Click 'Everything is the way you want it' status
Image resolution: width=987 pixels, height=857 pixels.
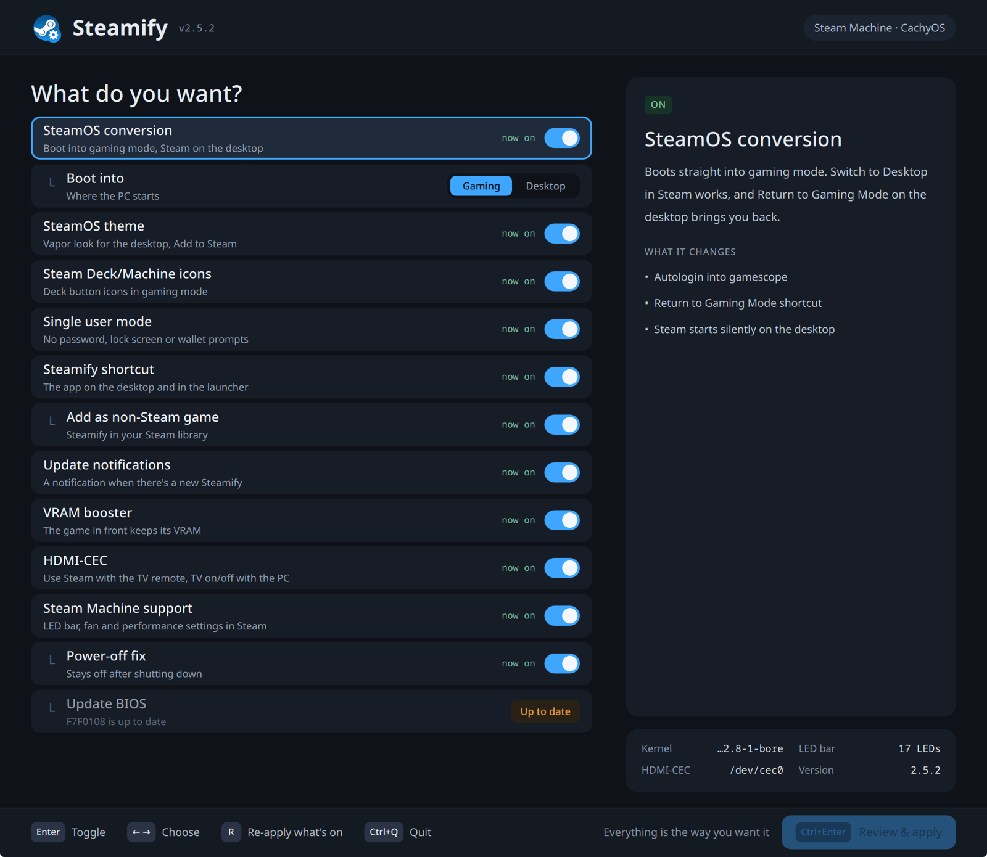tap(686, 832)
